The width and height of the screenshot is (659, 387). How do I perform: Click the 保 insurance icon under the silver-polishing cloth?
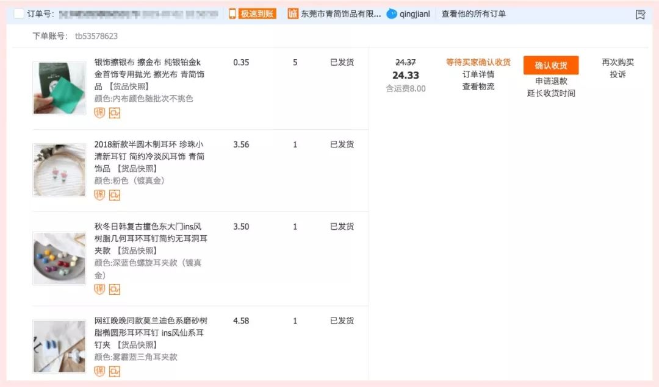click(99, 113)
